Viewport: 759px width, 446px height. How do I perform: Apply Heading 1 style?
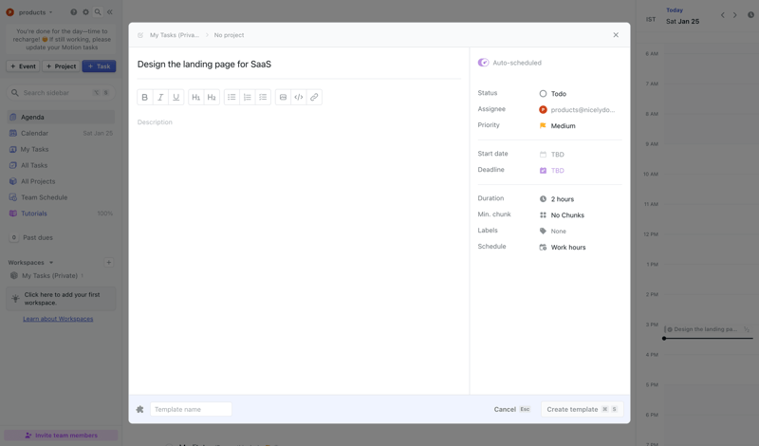click(196, 98)
